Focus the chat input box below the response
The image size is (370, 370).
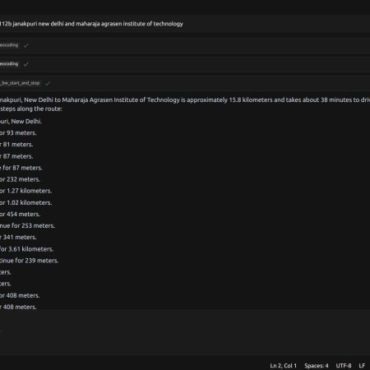click(x=185, y=332)
